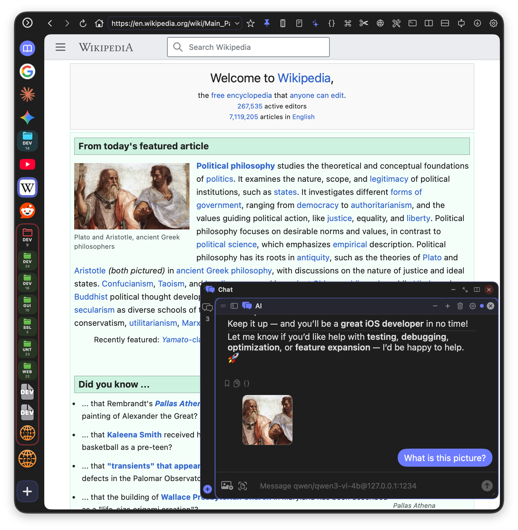Screen dimensions: 518x530
Task: Open the Political philosophy article link
Action: [x=235, y=166]
